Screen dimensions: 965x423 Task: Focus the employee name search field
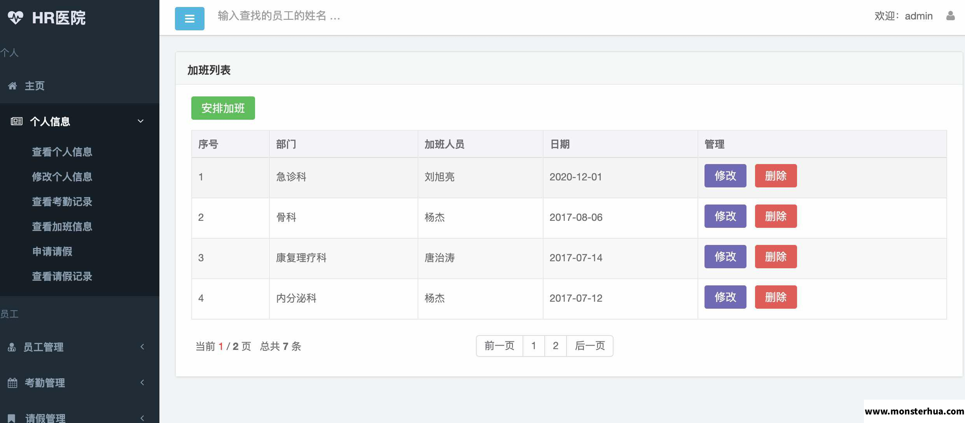pyautogui.click(x=279, y=16)
